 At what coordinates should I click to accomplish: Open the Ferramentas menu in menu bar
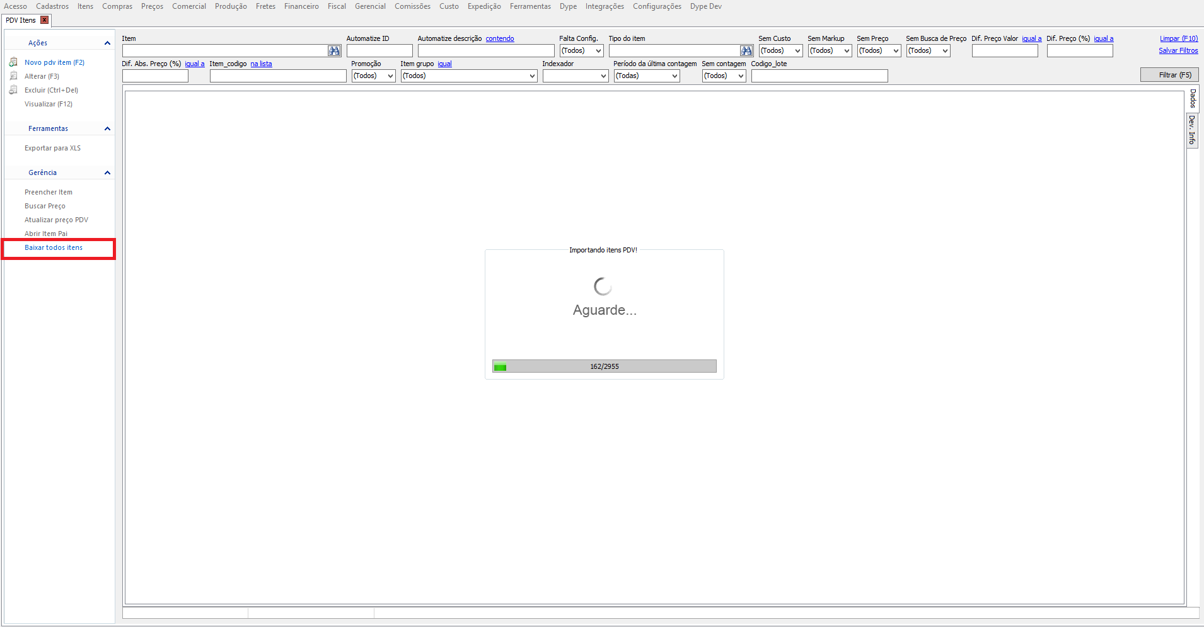click(530, 6)
